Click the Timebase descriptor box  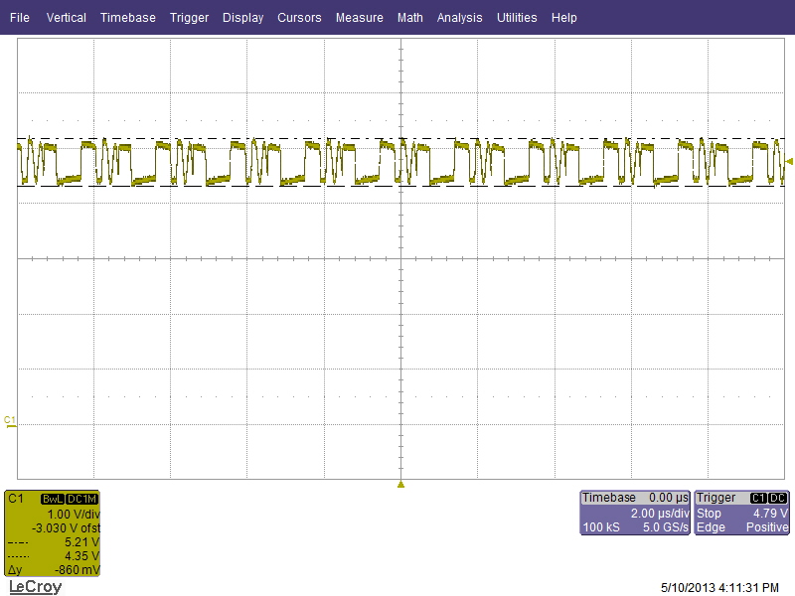coord(635,513)
